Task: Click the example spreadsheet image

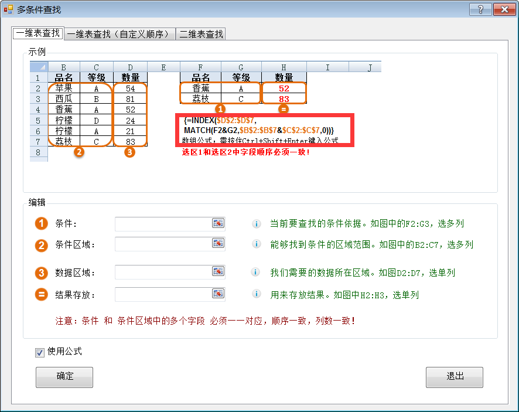Action: pos(205,111)
